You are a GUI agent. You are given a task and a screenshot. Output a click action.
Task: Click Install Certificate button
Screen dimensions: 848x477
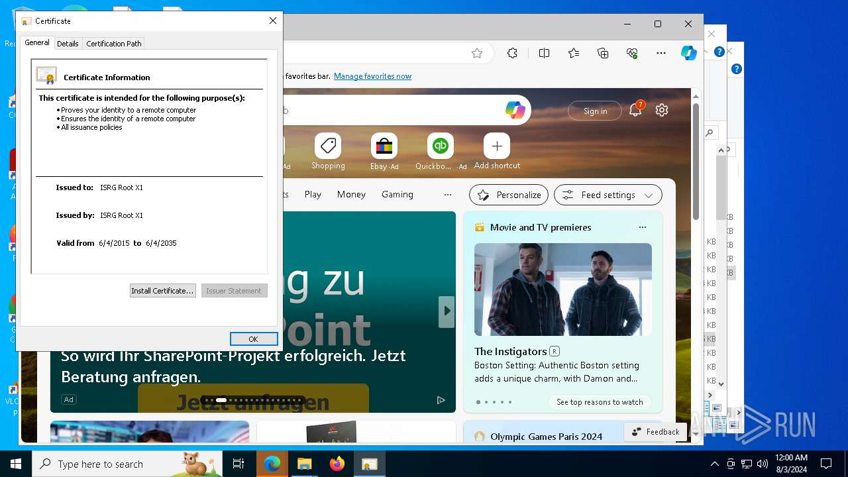162,291
